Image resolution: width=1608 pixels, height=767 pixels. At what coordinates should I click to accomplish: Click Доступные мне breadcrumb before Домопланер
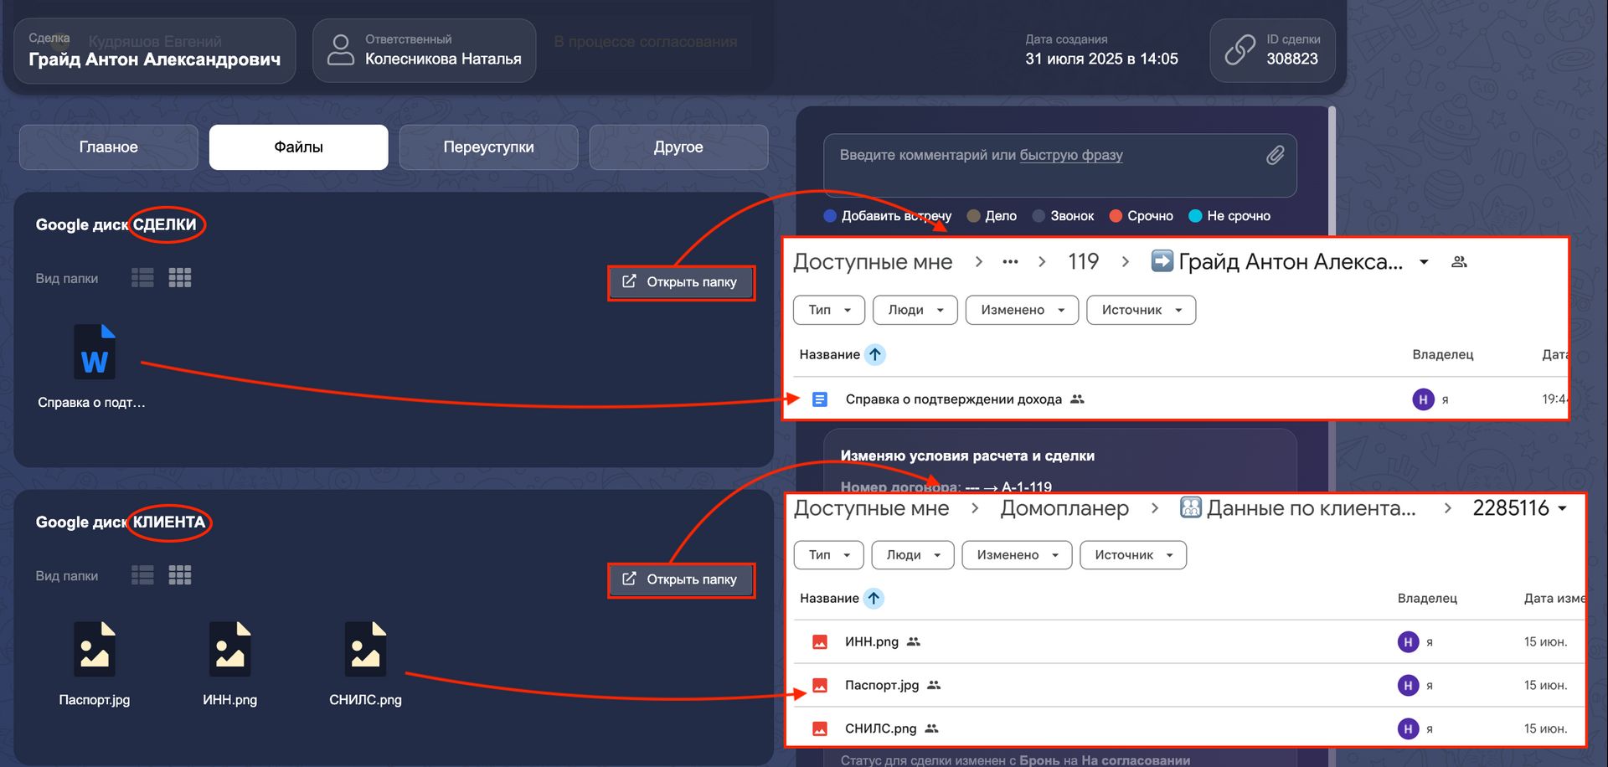pyautogui.click(x=871, y=508)
